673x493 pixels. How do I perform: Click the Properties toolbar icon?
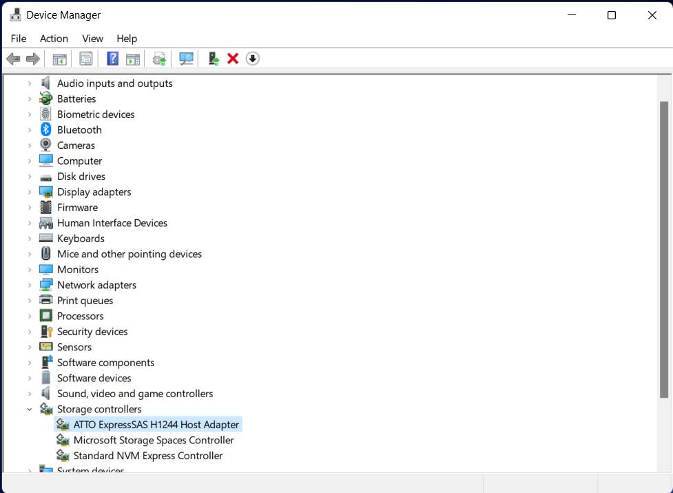point(86,59)
